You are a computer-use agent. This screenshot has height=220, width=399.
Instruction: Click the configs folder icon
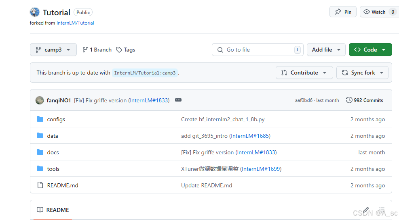point(40,119)
